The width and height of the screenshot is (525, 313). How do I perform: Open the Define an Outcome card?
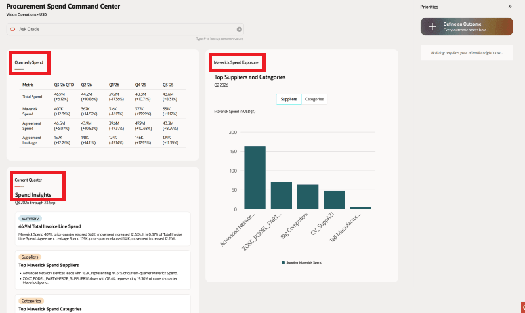pyautogui.click(x=467, y=26)
